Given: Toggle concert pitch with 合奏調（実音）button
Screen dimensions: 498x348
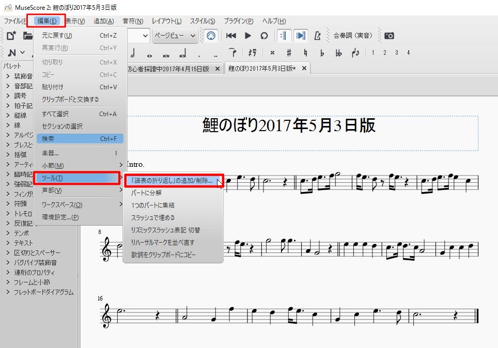Looking at the screenshot, I should (x=353, y=36).
